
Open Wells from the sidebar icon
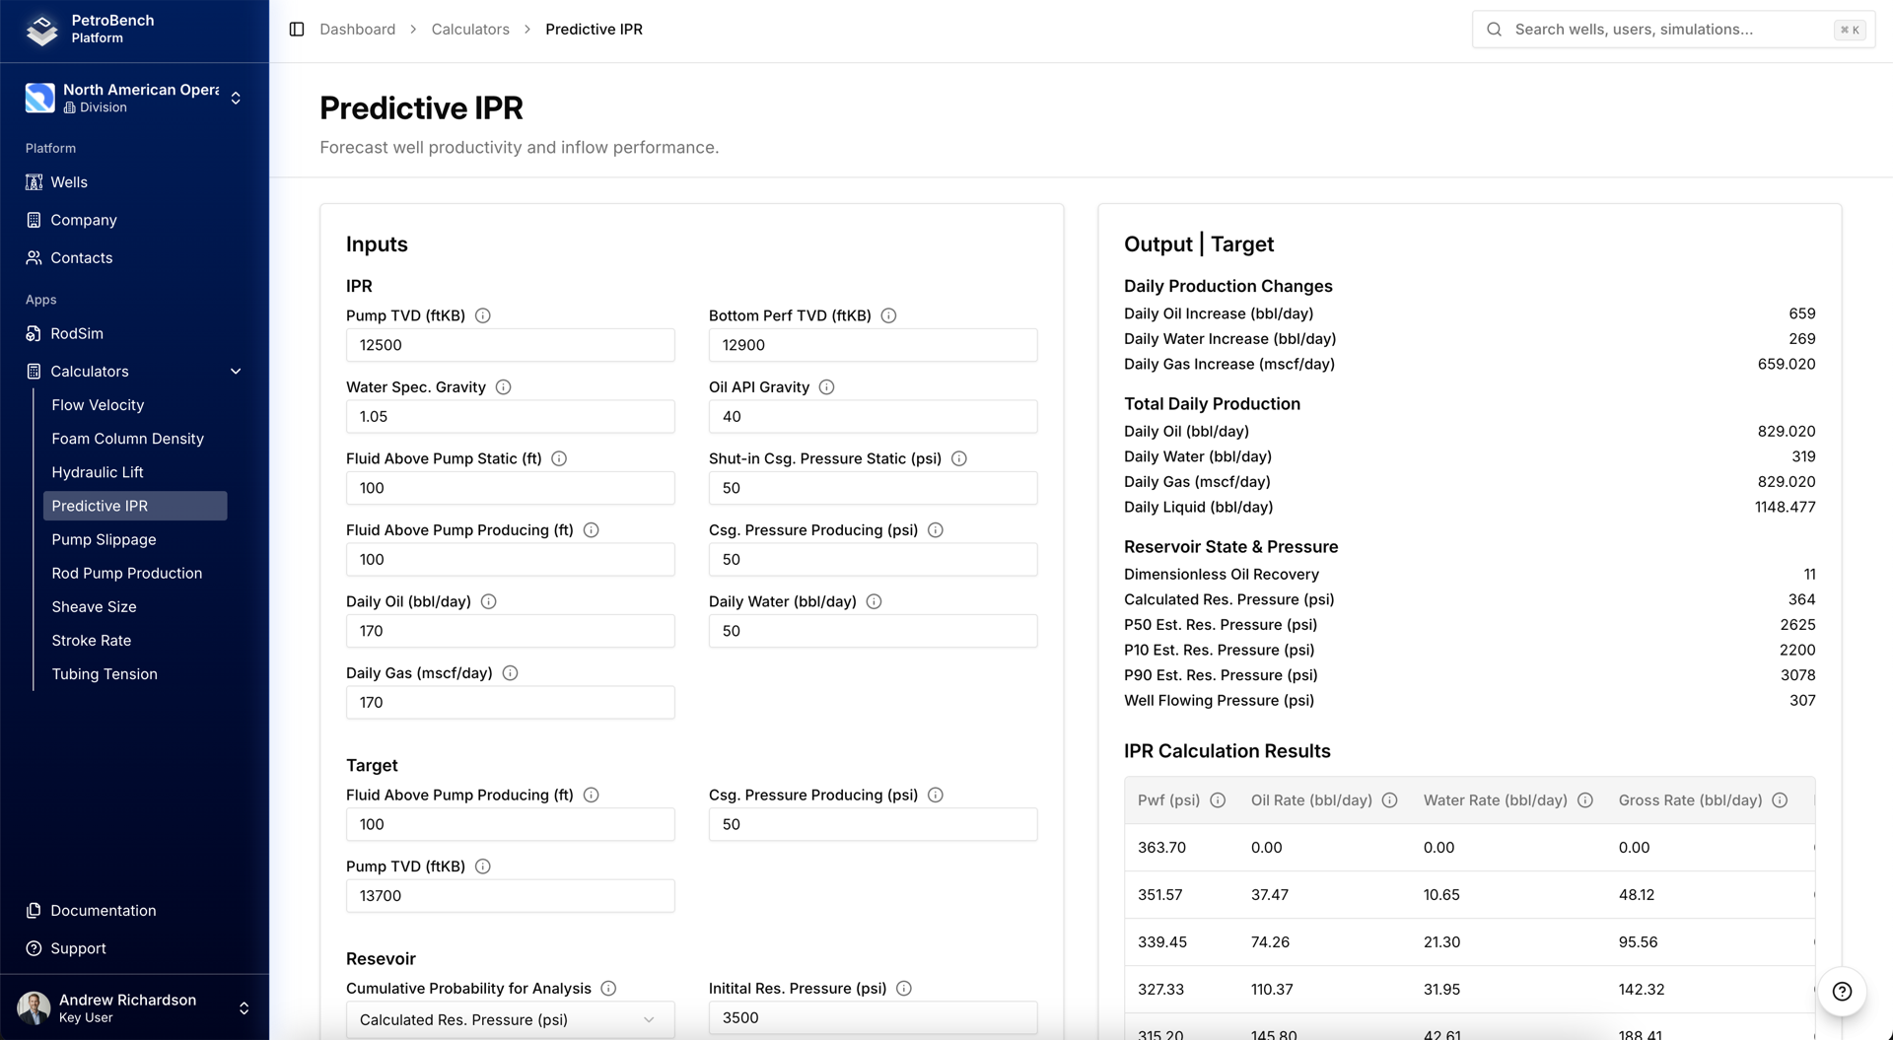point(33,182)
